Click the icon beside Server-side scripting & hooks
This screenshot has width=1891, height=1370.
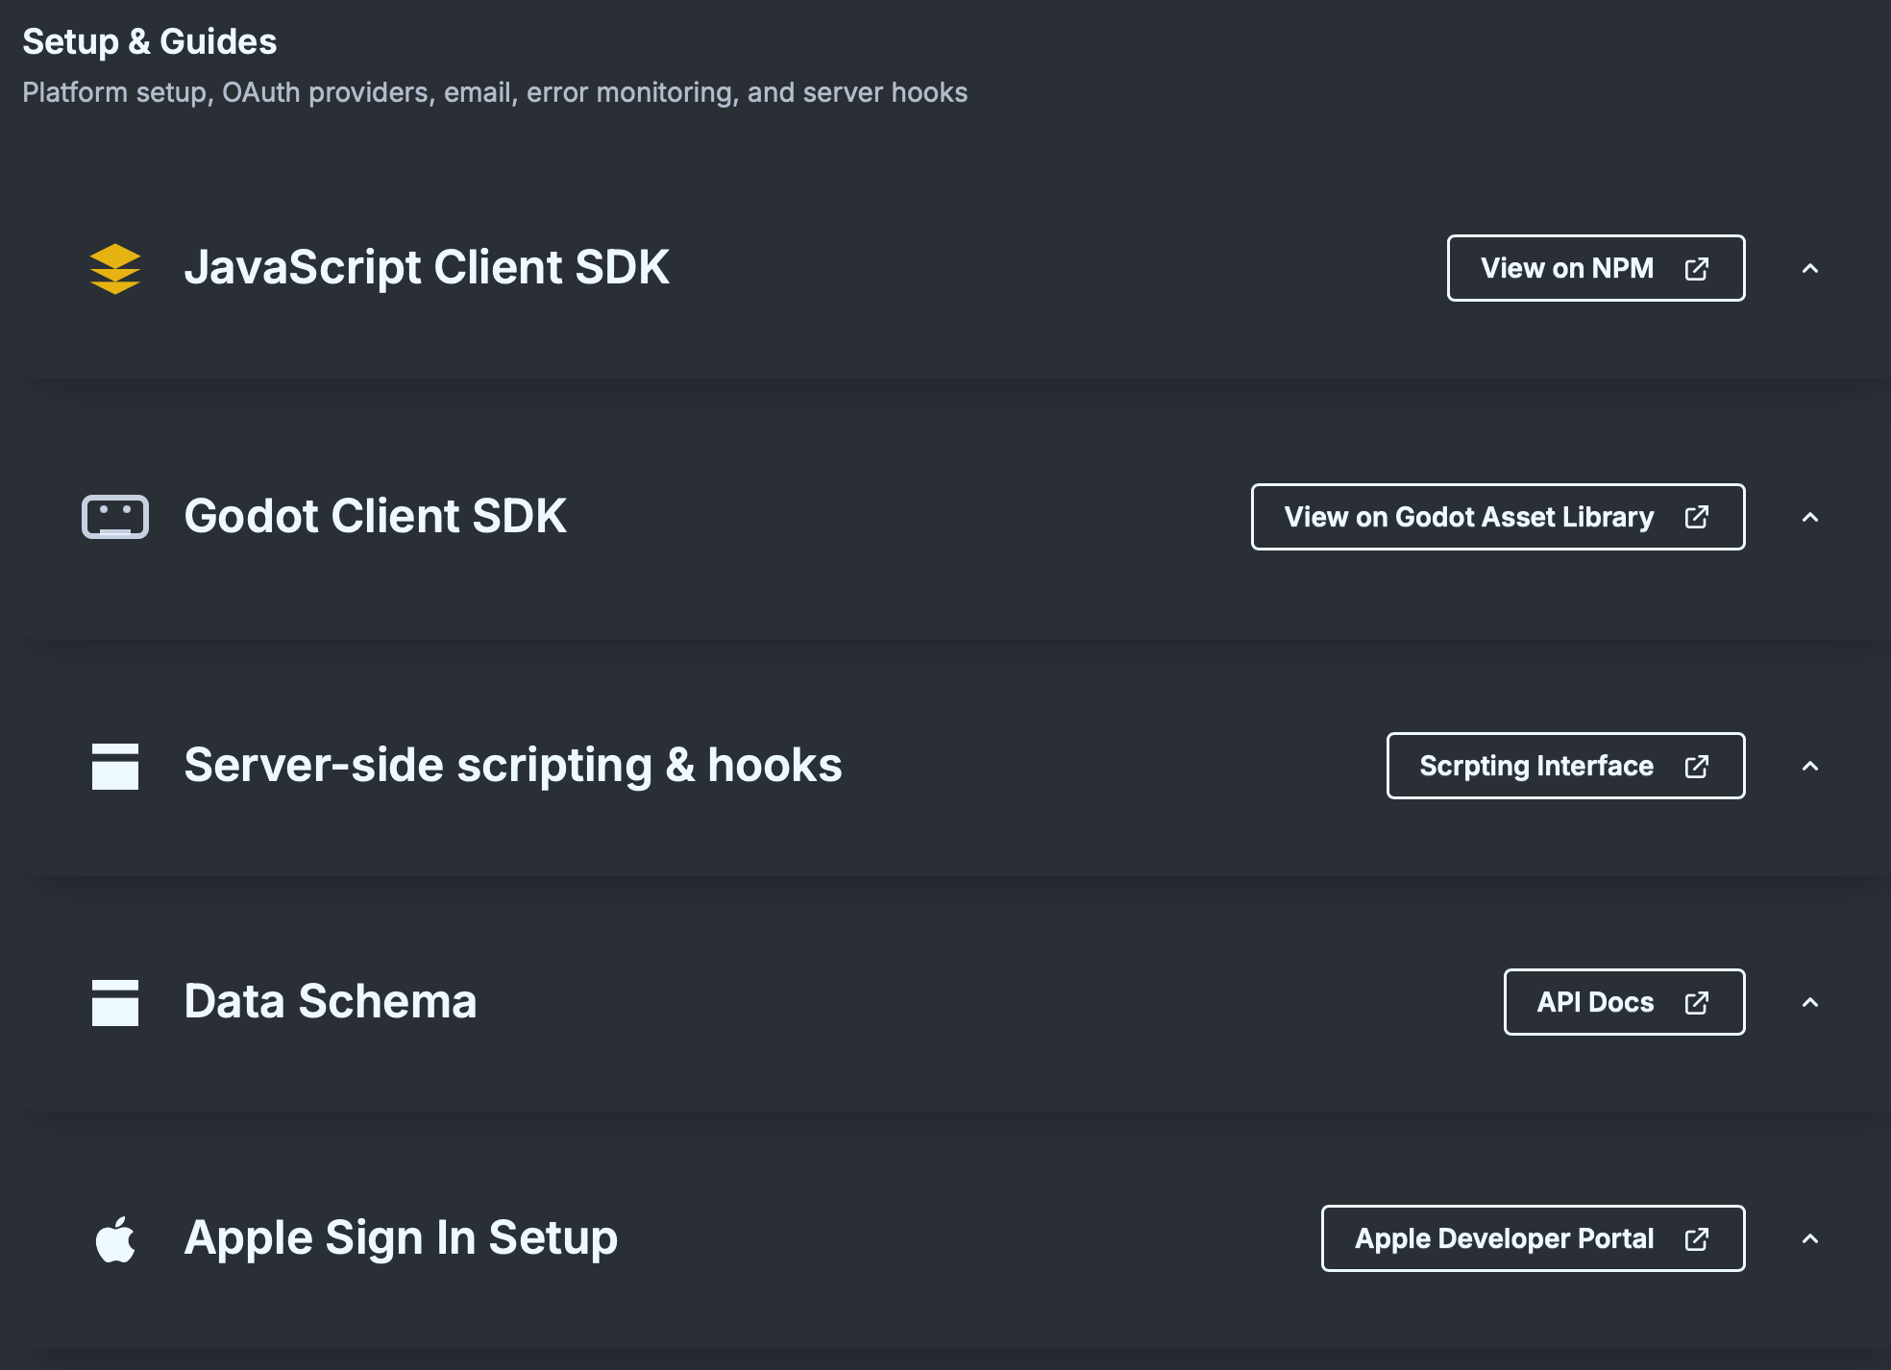(x=114, y=766)
